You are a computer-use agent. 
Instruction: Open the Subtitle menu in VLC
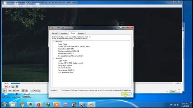coord(35,6)
